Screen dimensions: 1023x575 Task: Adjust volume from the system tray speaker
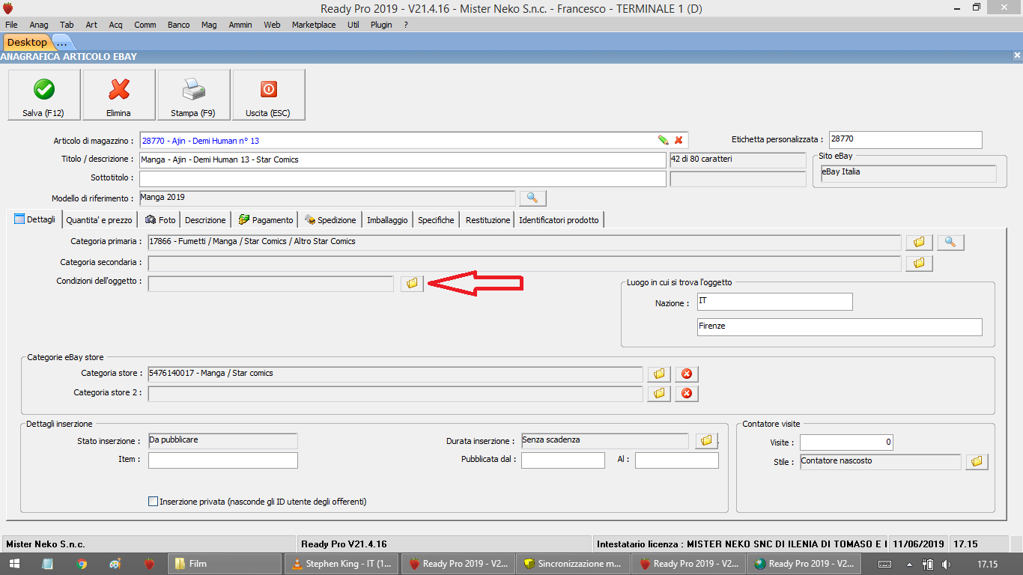click(946, 564)
